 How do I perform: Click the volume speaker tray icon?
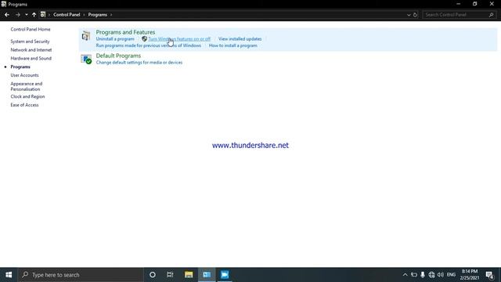440,275
